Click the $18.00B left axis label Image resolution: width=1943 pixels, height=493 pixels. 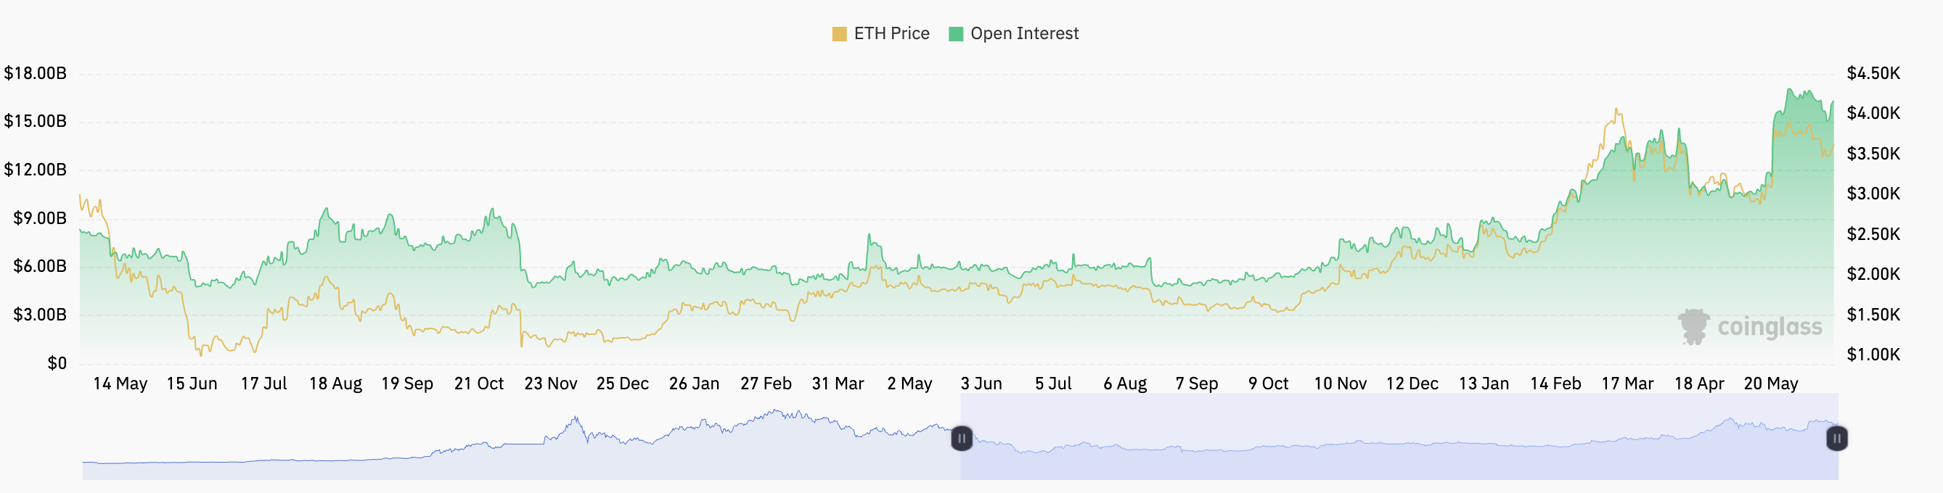36,73
